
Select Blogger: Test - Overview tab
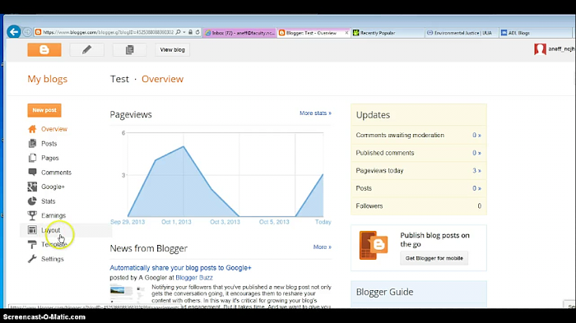click(311, 33)
